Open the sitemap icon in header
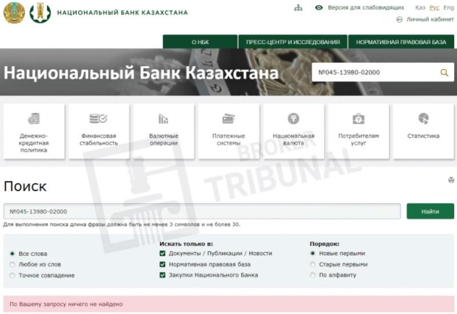This screenshot has width=457, height=314. point(298,8)
